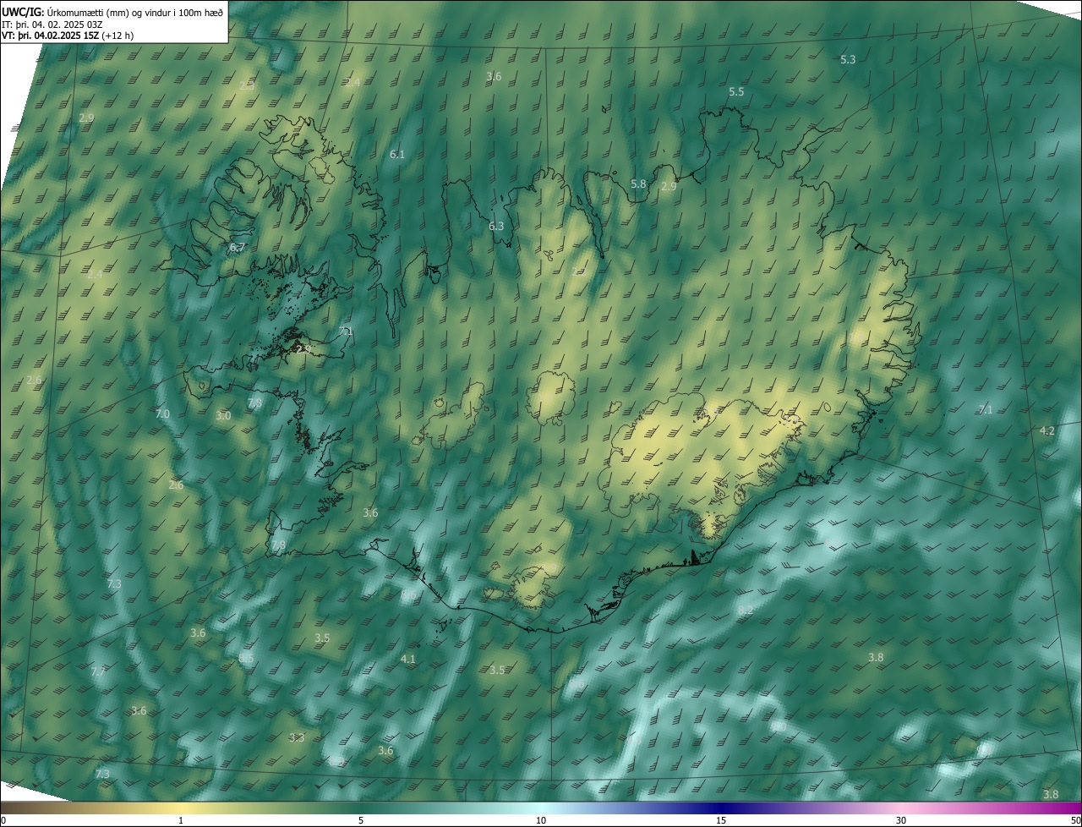Click the map value 7.7

98,671
